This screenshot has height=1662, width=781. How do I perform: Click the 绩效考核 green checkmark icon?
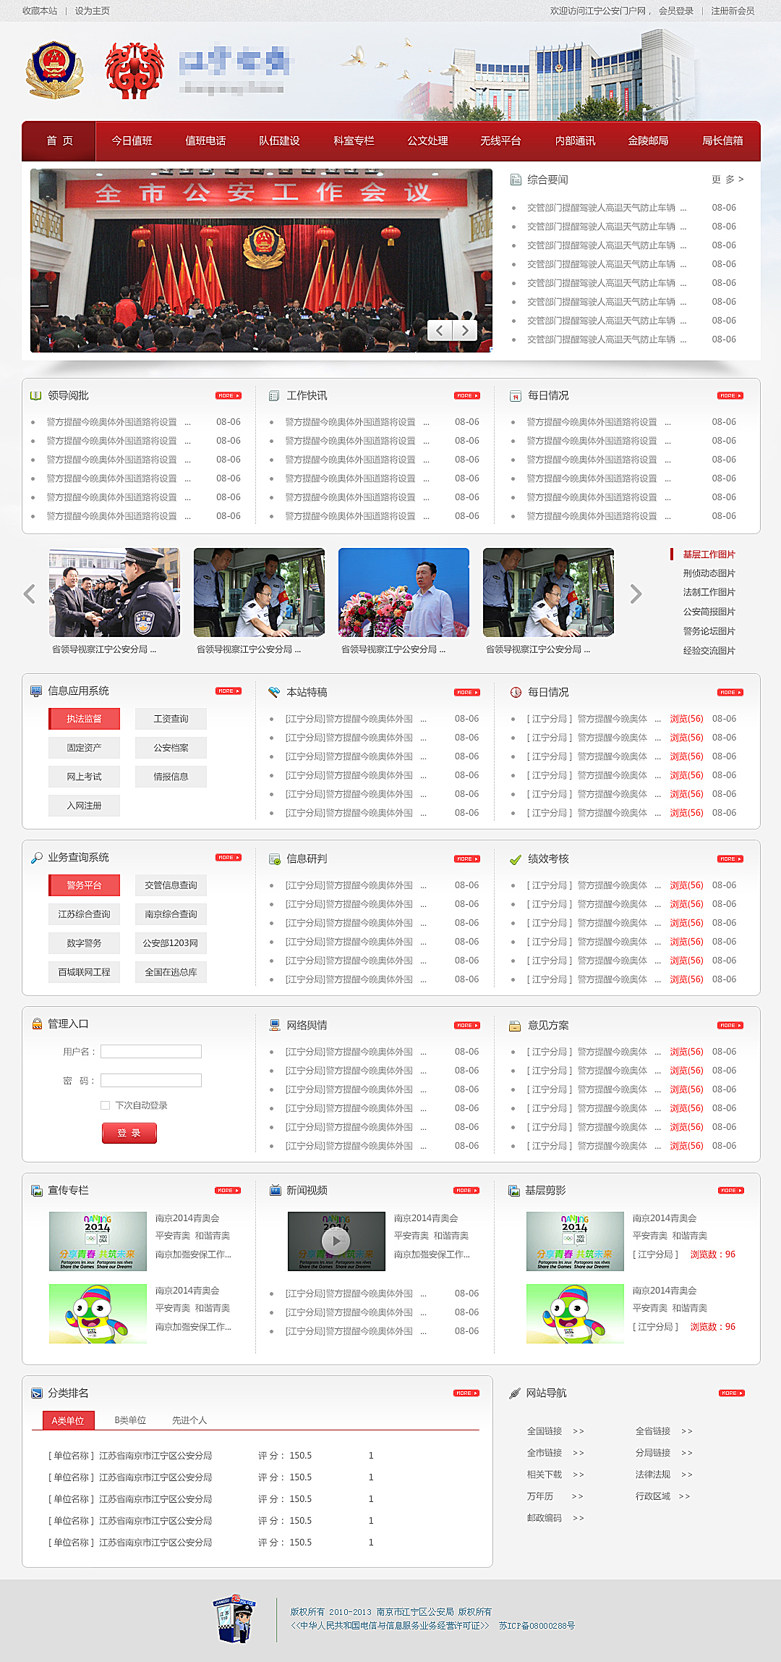[x=516, y=859]
